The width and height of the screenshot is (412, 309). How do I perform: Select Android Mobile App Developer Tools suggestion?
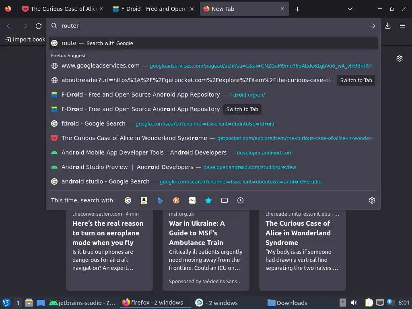(213, 152)
